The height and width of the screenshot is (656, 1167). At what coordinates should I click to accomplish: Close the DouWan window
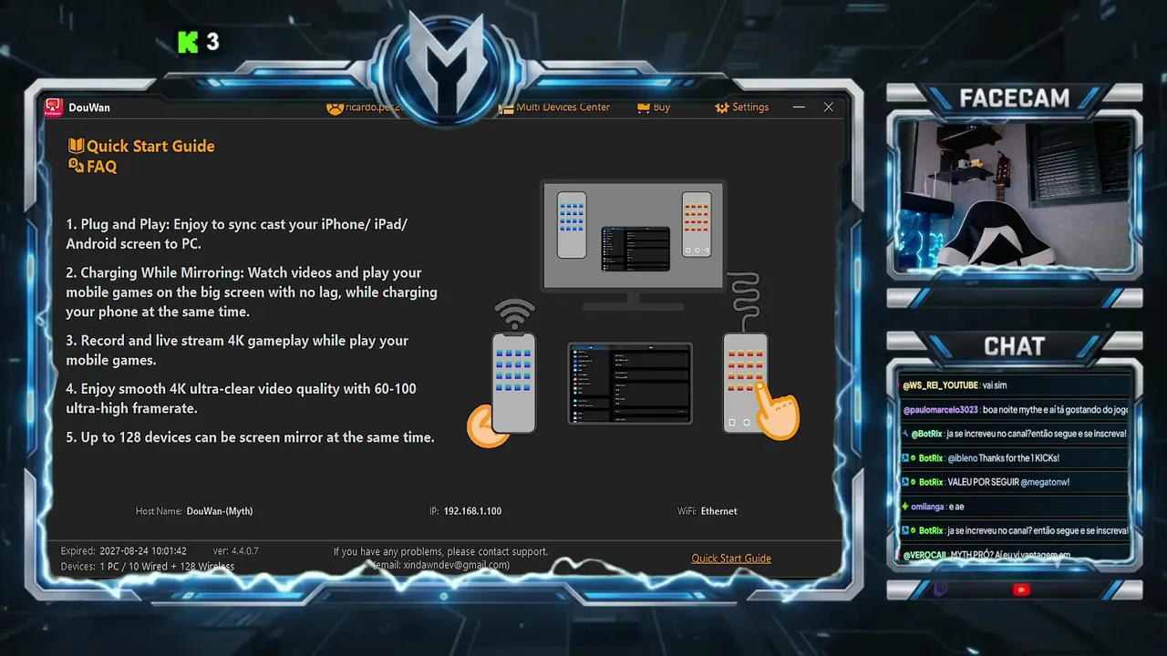point(829,108)
